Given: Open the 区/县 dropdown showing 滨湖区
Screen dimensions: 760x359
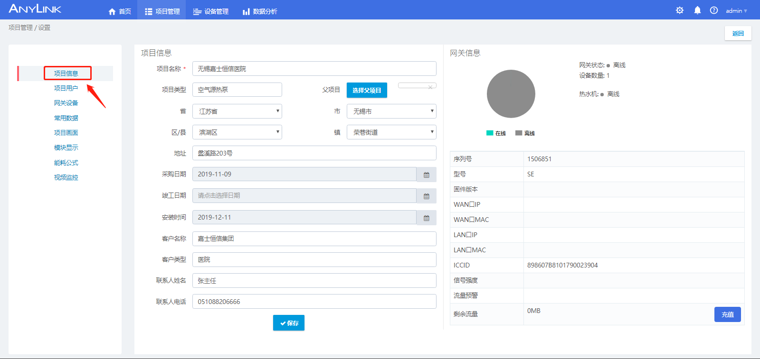Looking at the screenshot, I should [x=237, y=132].
